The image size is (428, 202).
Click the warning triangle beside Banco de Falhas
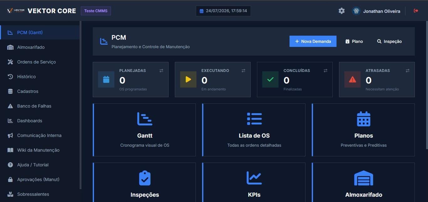pyautogui.click(x=10, y=106)
